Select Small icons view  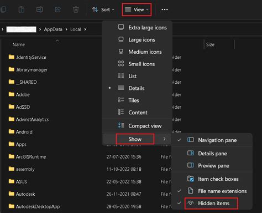[x=137, y=64]
